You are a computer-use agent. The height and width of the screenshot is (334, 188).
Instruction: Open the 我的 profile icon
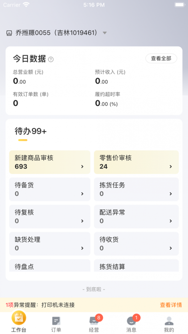[169, 321]
